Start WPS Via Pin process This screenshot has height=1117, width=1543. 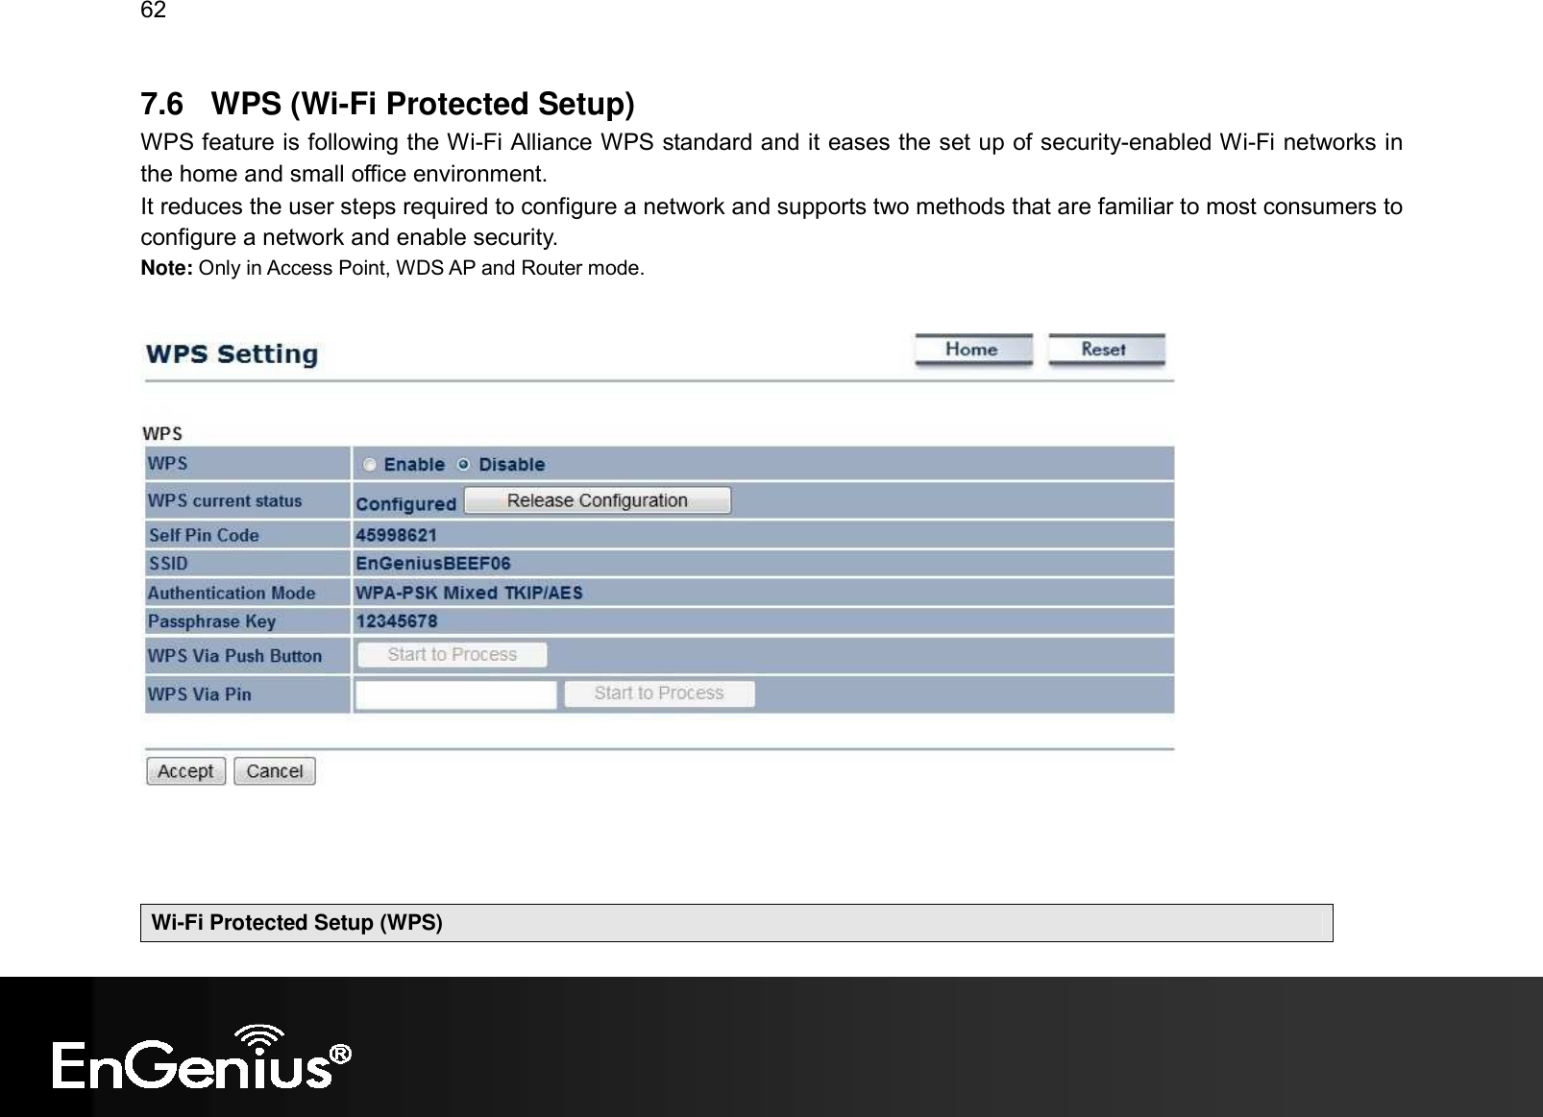(659, 693)
